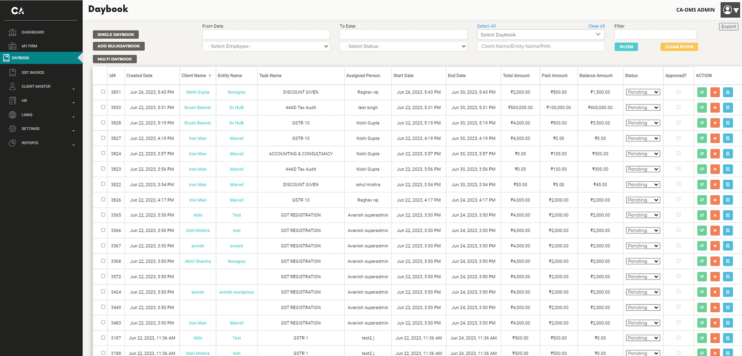742x356 pixels.
Task: Open the Nishi Gupta client link
Action: [x=197, y=92]
